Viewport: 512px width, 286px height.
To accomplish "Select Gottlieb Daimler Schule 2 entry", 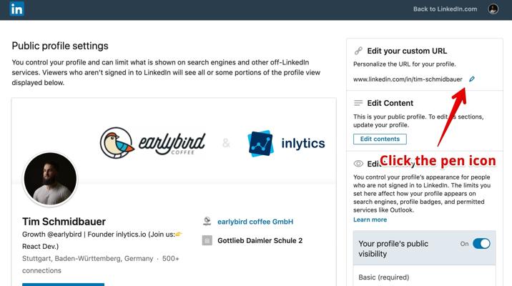I will tap(260, 241).
